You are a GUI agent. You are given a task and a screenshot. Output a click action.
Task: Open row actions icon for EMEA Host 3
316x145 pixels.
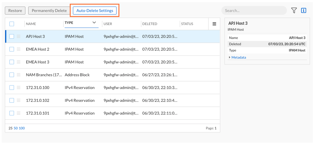[x=19, y=62]
